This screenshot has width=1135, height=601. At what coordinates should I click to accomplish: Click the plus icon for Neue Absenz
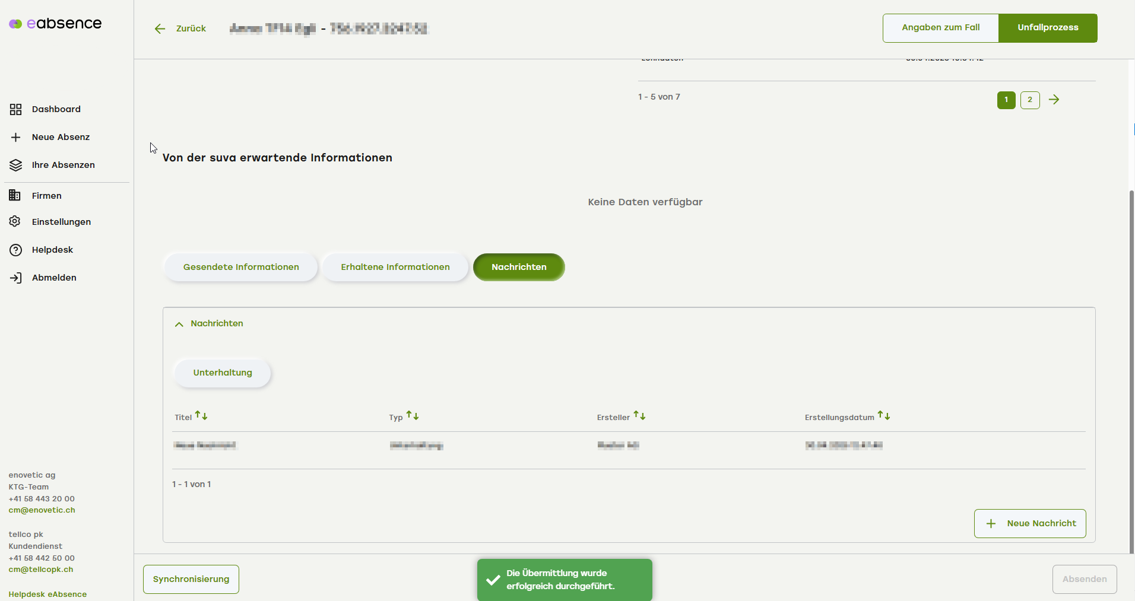tap(16, 137)
